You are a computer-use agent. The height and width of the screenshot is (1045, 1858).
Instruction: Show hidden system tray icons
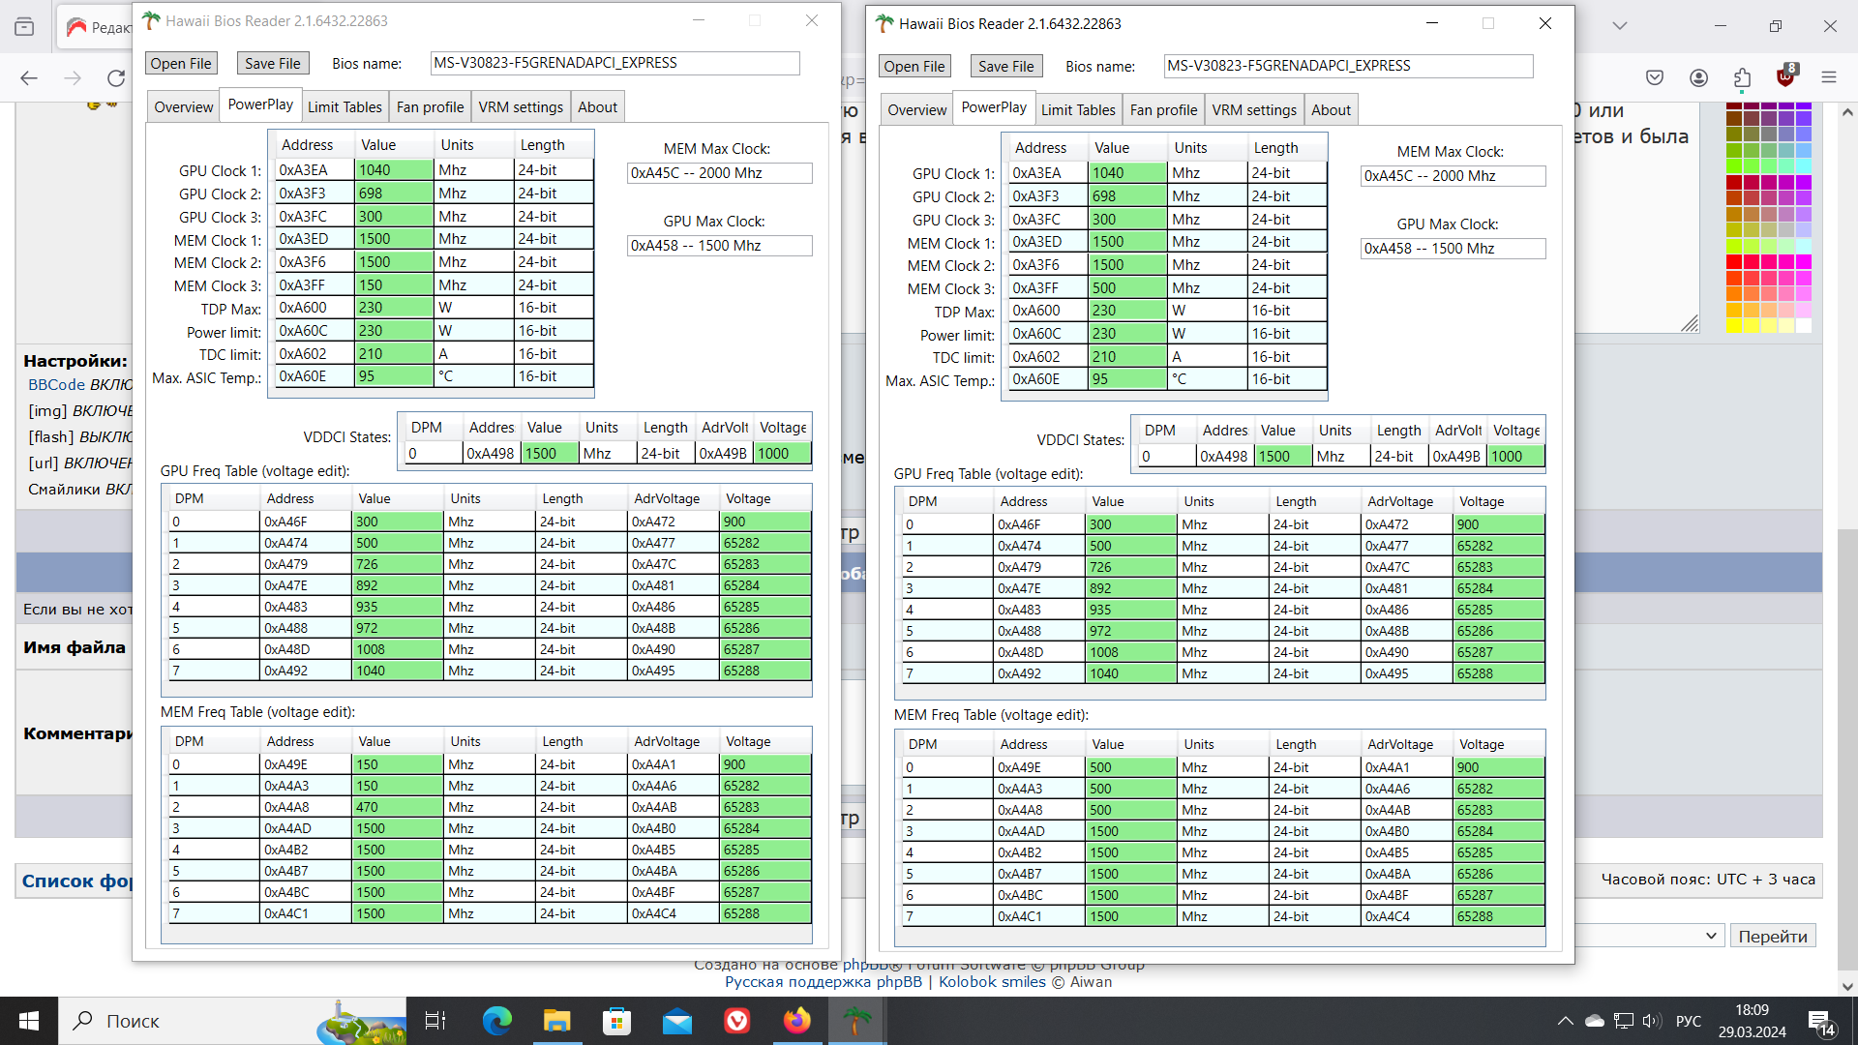pyautogui.click(x=1565, y=1021)
